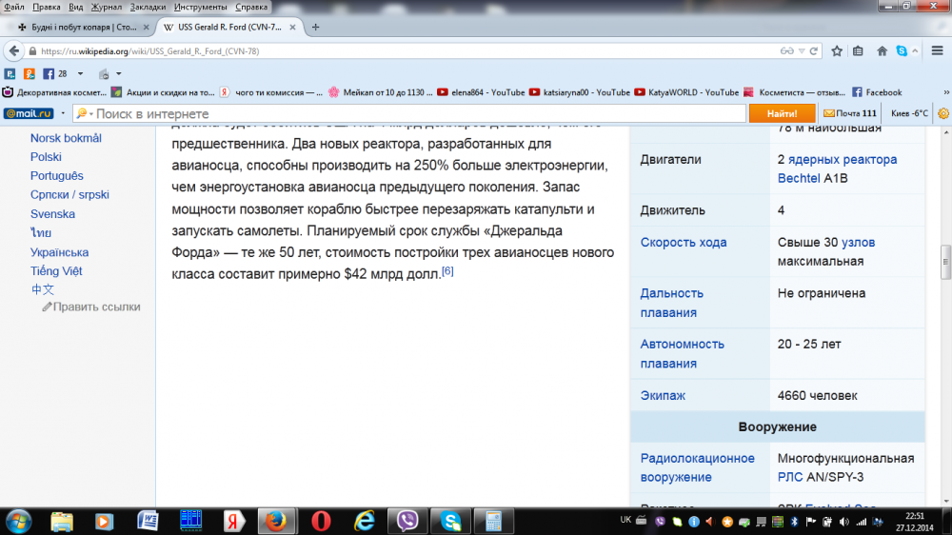Click the orange Найти! button
Screen dimensions: 952x535
pyautogui.click(x=782, y=113)
